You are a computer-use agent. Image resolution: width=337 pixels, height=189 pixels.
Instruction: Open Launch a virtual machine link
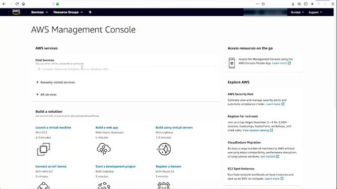click(53, 128)
